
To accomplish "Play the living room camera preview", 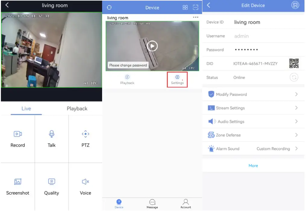I will point(152,46).
